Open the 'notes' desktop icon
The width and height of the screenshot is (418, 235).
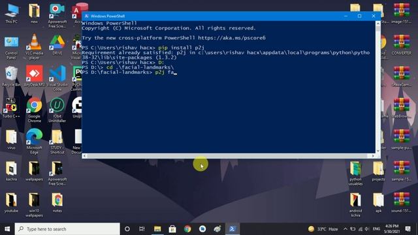[57, 203]
